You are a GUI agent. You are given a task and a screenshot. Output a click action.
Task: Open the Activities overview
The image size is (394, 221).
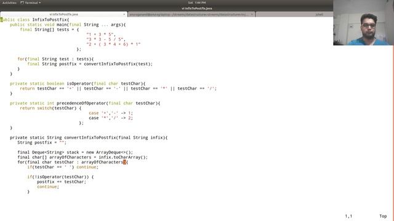tap(9, 2)
